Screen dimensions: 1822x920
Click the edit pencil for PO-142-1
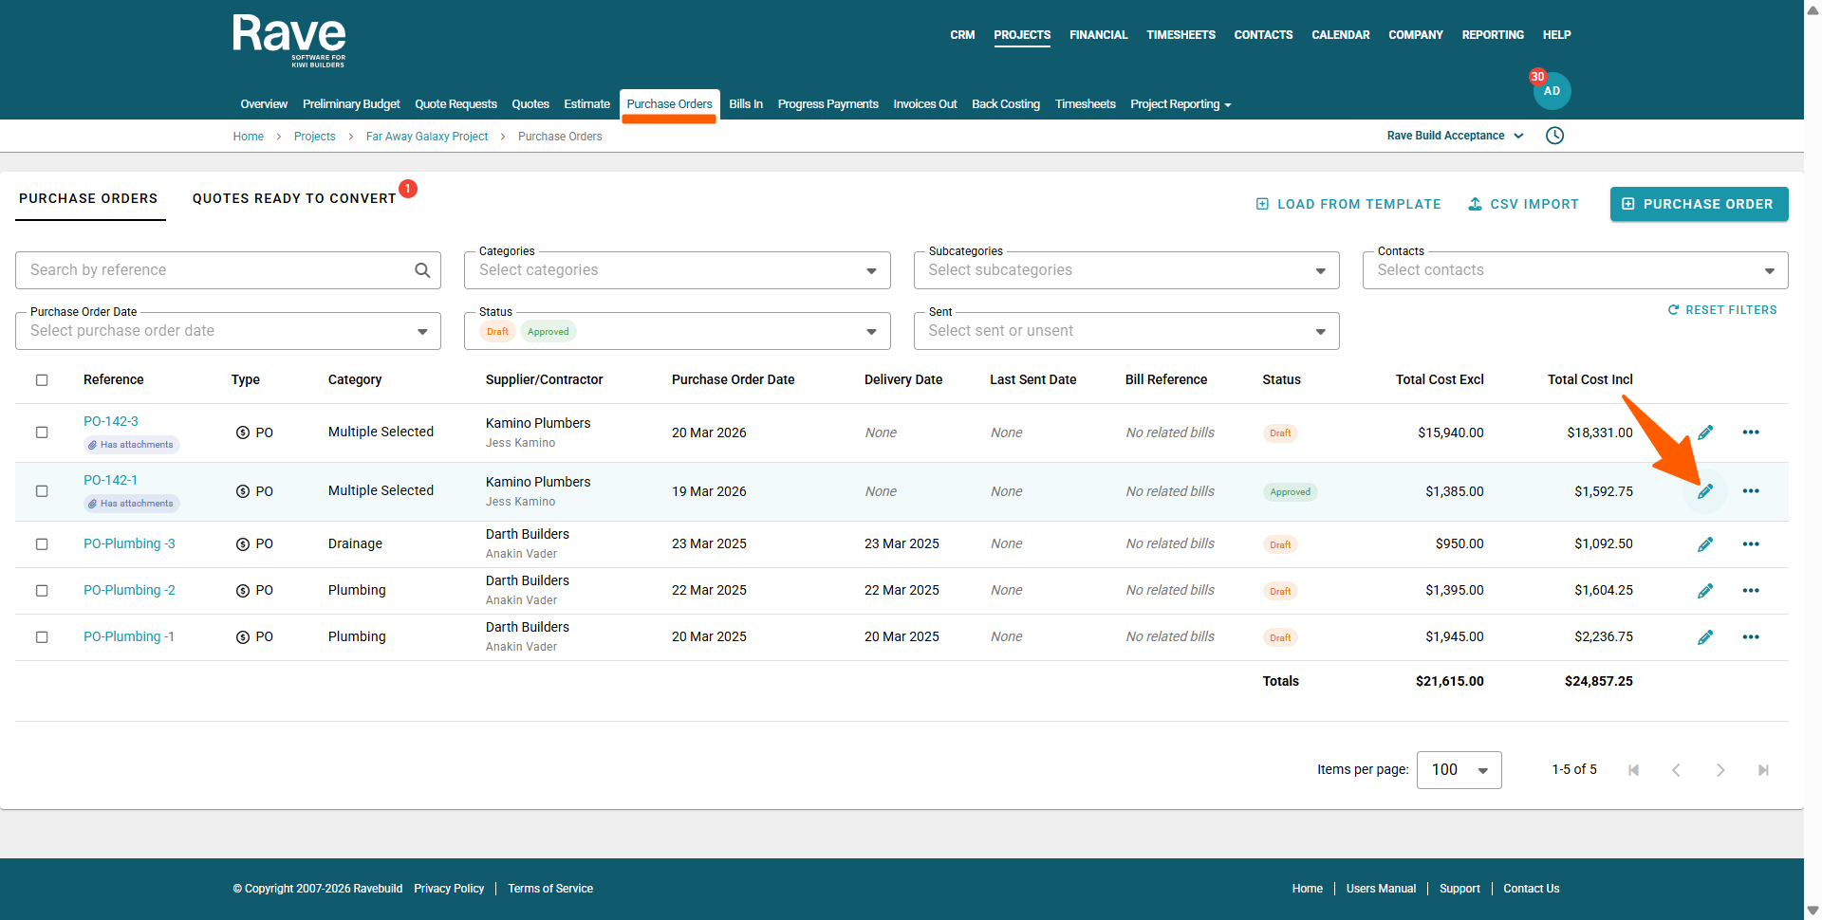click(x=1705, y=491)
